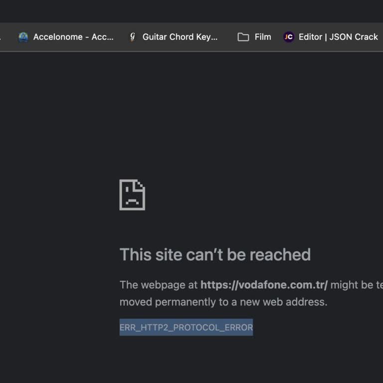Open the Editor | JSON Crack bookmark
The width and height of the screenshot is (383, 383).
coord(331,37)
